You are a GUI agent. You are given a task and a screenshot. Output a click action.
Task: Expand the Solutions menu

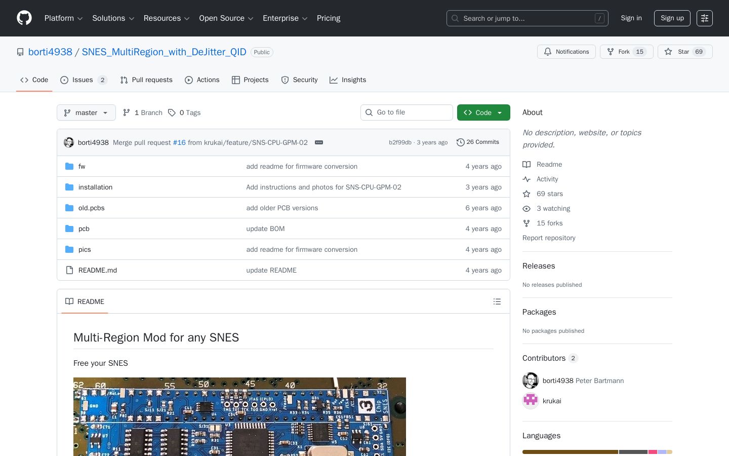113,18
